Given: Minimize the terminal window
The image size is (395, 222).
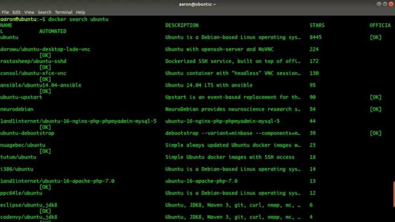Looking at the screenshot, I should pyautogui.click(x=379, y=4).
